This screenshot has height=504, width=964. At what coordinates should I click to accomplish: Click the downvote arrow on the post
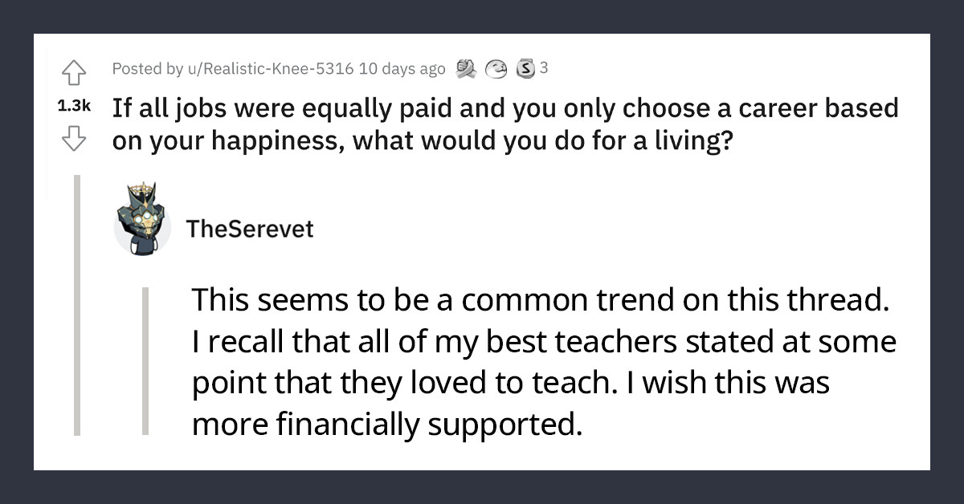(x=75, y=138)
